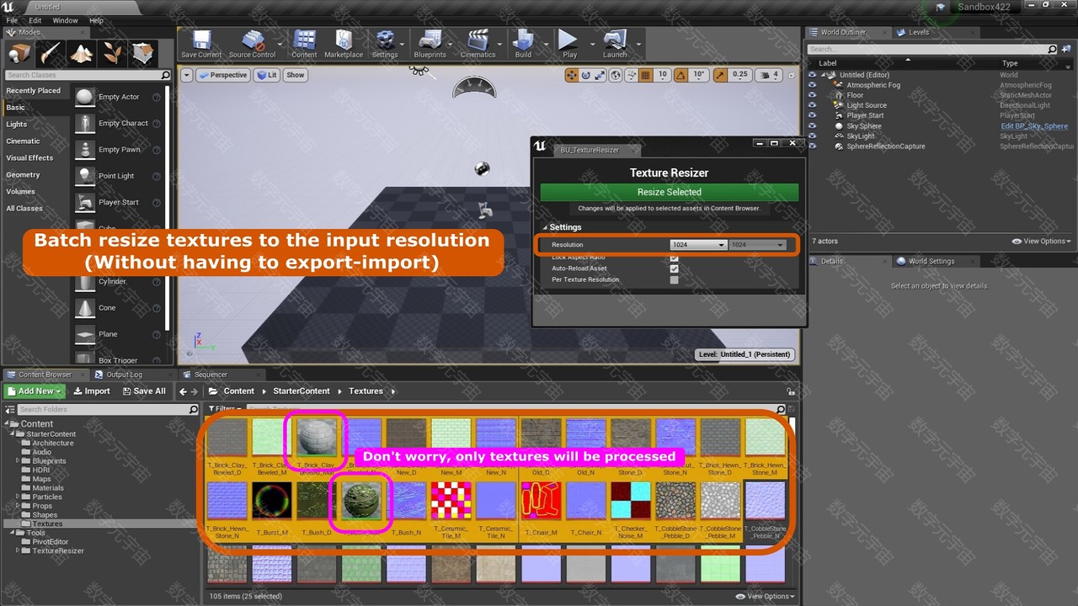Click Empty Actor sphere icon
The width and height of the screenshot is (1078, 606).
84,97
